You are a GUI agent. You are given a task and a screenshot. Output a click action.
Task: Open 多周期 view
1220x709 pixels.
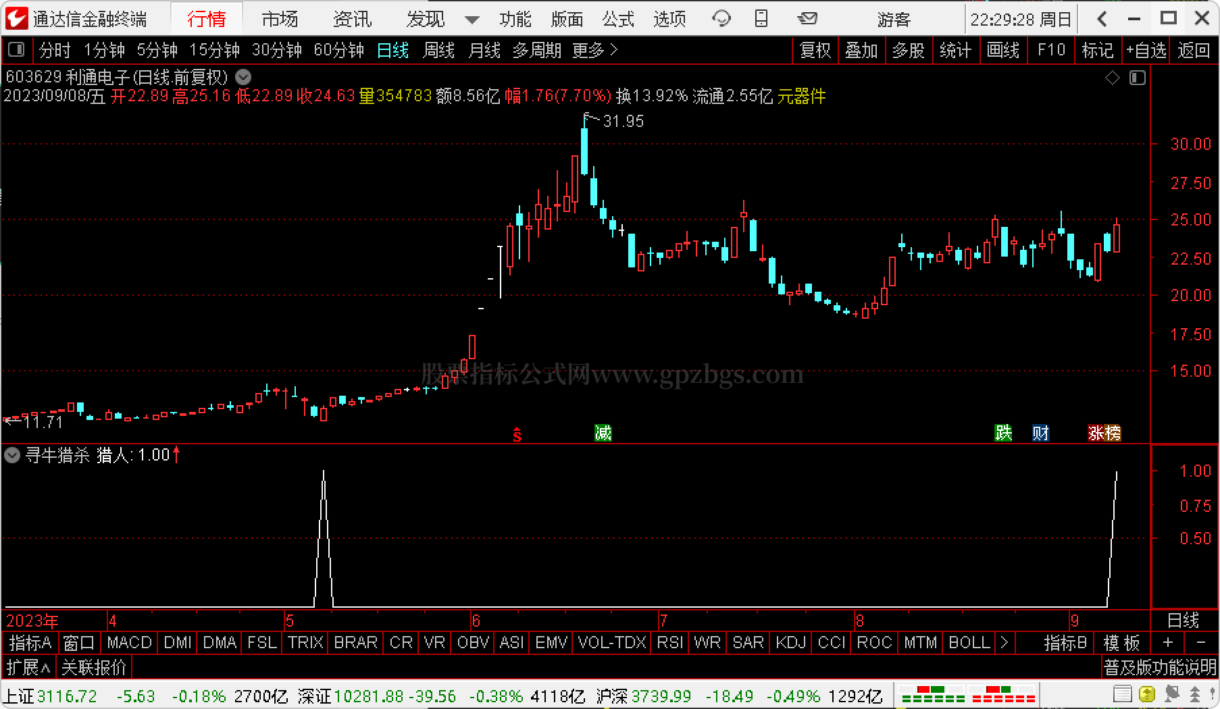(536, 50)
